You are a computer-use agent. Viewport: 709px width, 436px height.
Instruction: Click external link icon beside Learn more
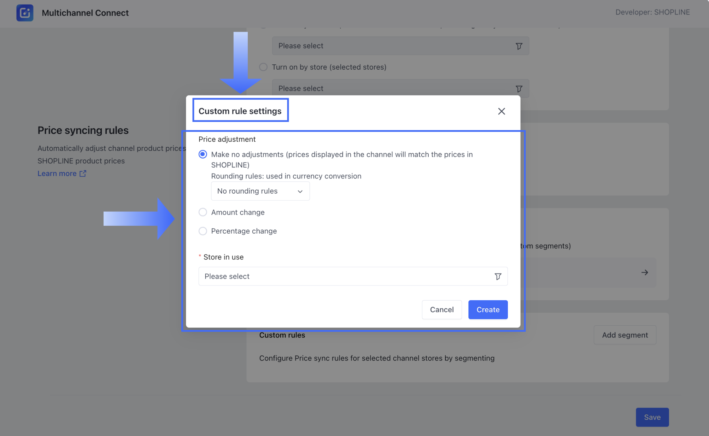coord(83,173)
